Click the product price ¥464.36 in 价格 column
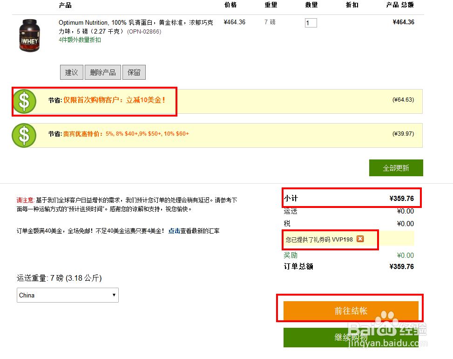The image size is (453, 359). 234,22
